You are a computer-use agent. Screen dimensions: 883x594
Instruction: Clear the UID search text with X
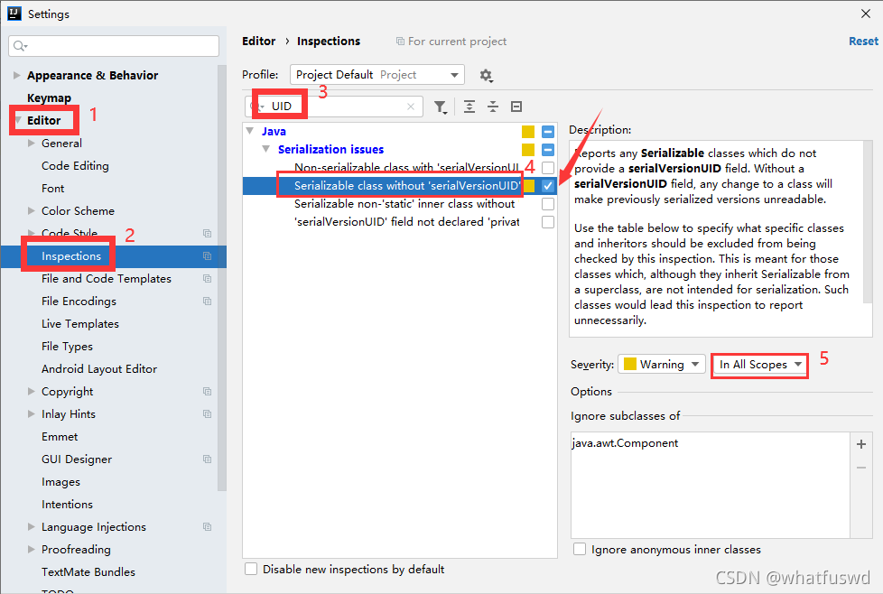coord(411,107)
